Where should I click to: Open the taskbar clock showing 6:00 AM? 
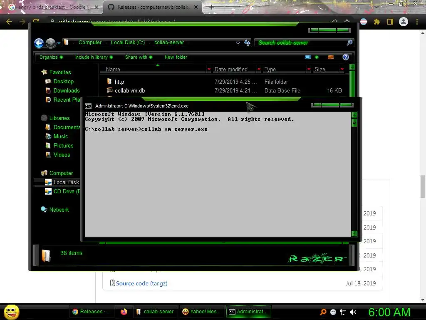[389, 312]
